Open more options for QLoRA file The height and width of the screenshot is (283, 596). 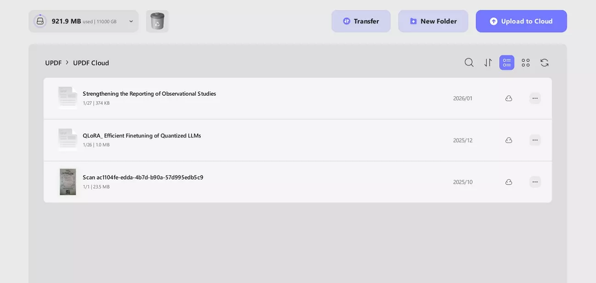(535, 140)
